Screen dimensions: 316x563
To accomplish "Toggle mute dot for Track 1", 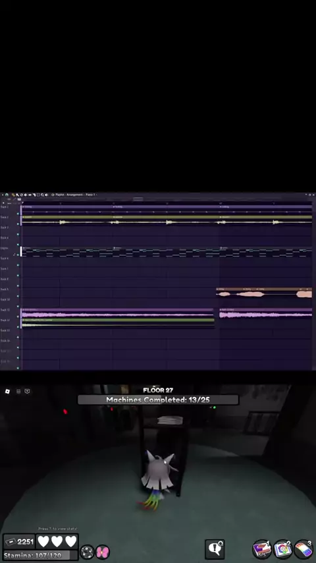I will pyautogui.click(x=18, y=214).
